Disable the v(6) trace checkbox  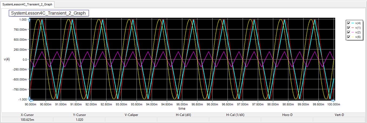click(x=349, y=37)
